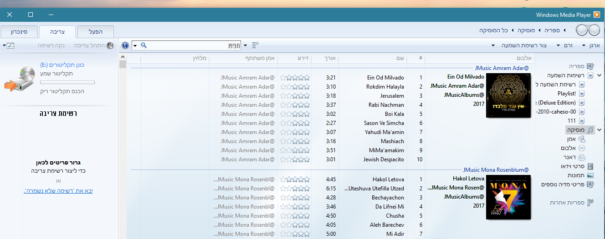
Task: Click the list scrollbar up arrow
Action: [123, 56]
